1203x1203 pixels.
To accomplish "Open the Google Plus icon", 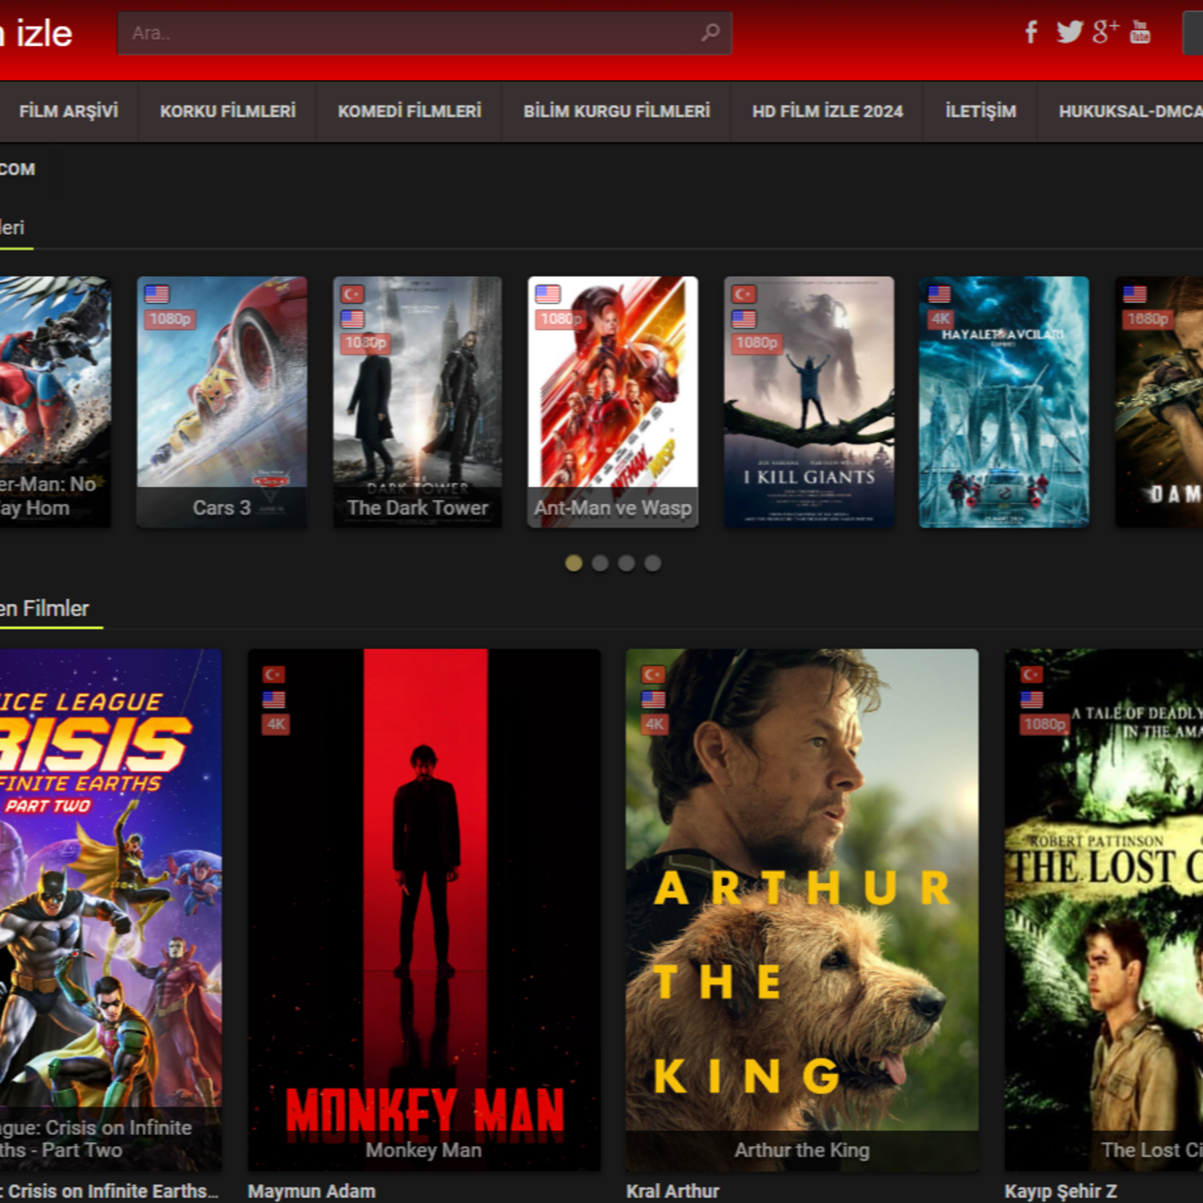I will coord(1105,32).
